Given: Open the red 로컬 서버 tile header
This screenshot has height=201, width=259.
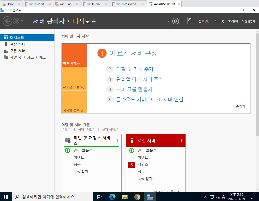Looking at the screenshot, I should pyautogui.click(x=156, y=141).
